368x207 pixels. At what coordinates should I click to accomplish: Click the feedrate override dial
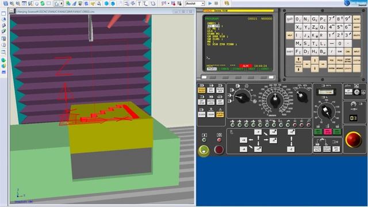pyautogui.click(x=275, y=99)
